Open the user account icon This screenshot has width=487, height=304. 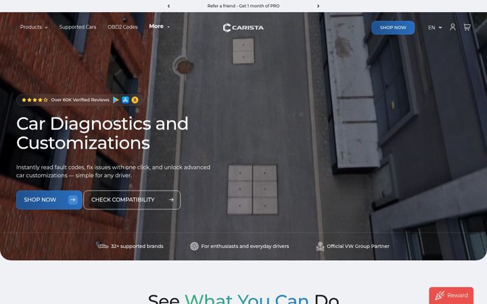pos(453,27)
